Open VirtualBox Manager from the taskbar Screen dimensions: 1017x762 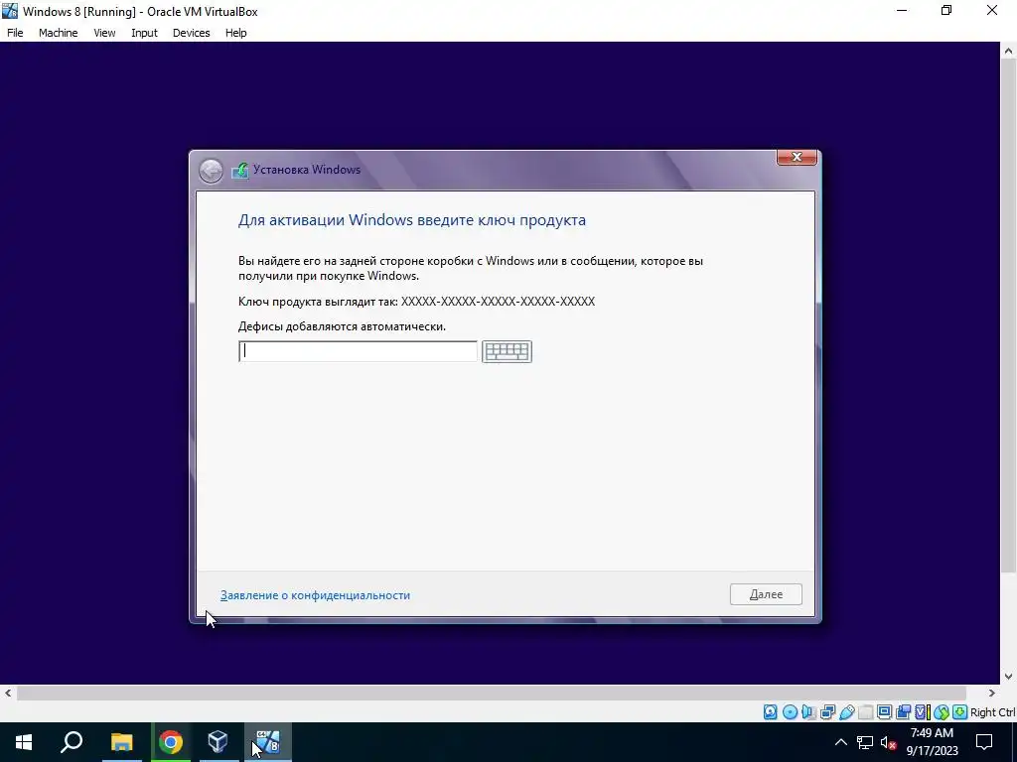(218, 742)
